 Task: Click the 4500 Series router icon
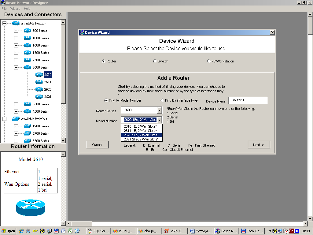(x=27, y=111)
